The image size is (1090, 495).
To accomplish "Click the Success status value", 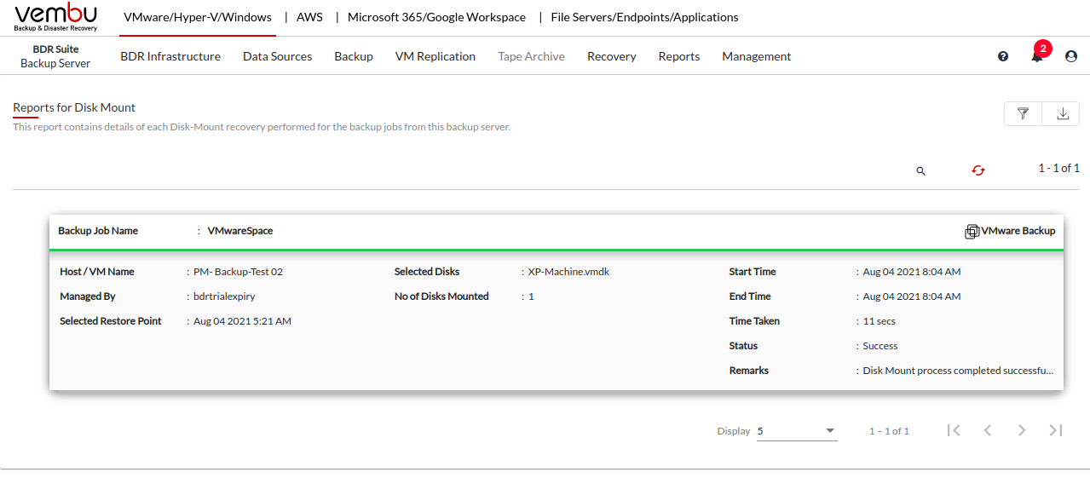I will point(880,346).
